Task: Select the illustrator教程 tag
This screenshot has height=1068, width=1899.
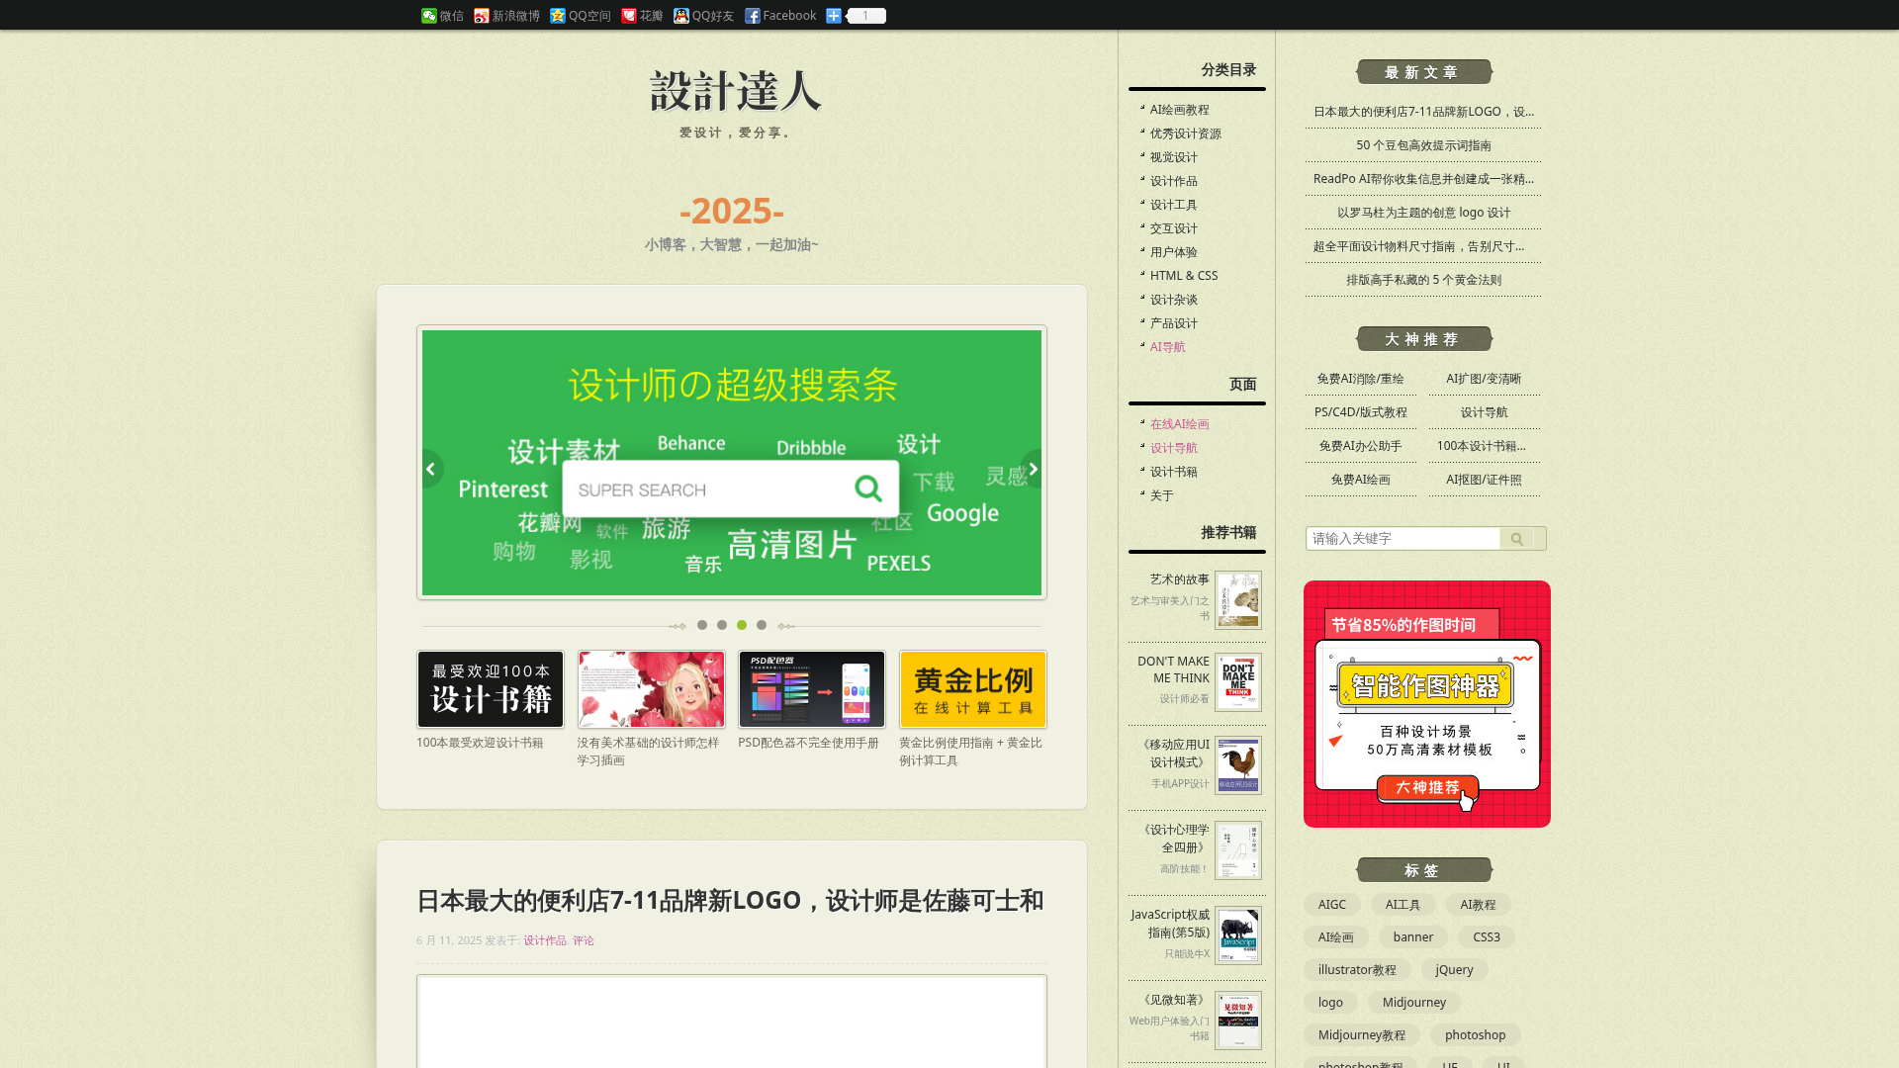Action: [1357, 970]
